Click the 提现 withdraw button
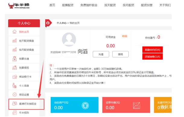The width and height of the screenshot is (184, 117). (121, 54)
